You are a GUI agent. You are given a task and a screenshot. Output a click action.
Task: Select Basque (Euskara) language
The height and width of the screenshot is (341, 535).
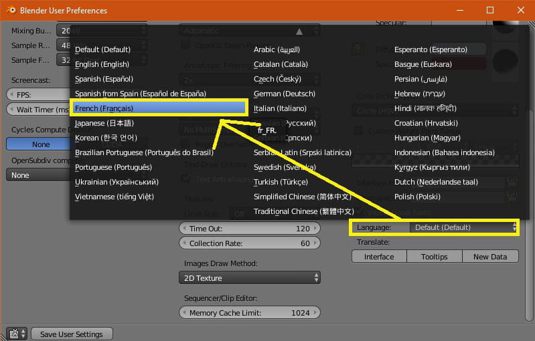pyautogui.click(x=423, y=64)
